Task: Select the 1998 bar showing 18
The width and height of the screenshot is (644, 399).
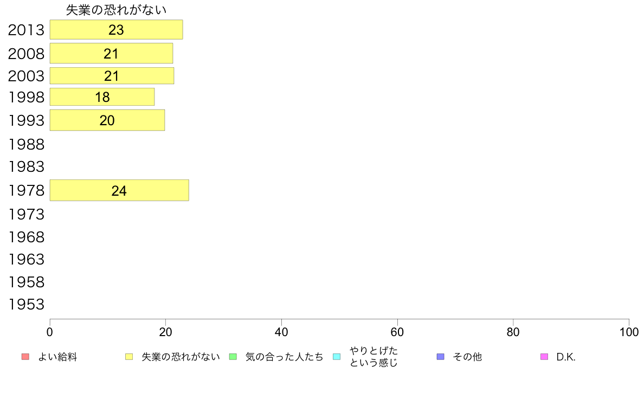Action: [x=102, y=97]
